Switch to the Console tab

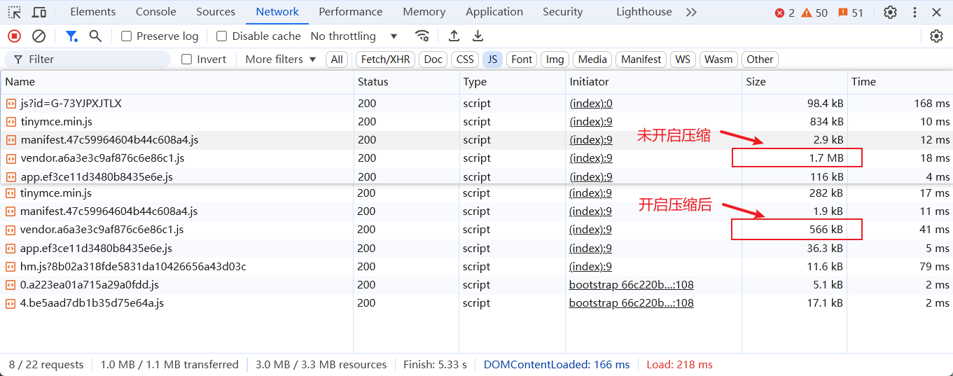(156, 12)
